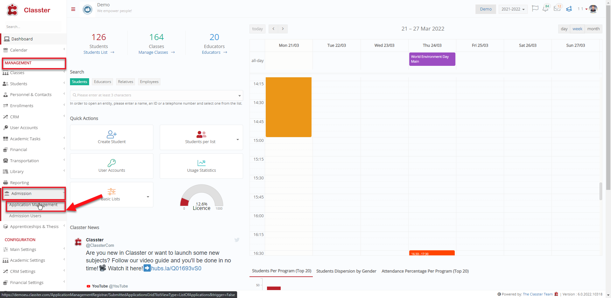611x298 pixels.
Task: Expand the Classes sidebar menu
Action: [33, 73]
